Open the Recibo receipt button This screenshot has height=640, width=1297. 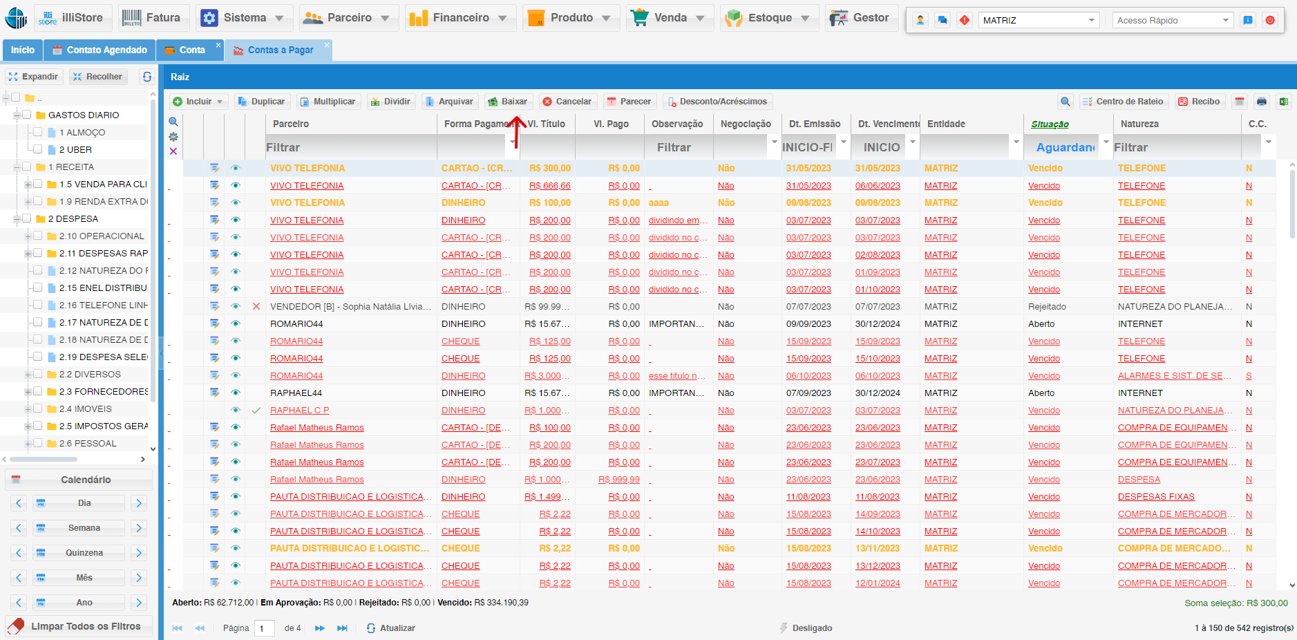click(1199, 102)
